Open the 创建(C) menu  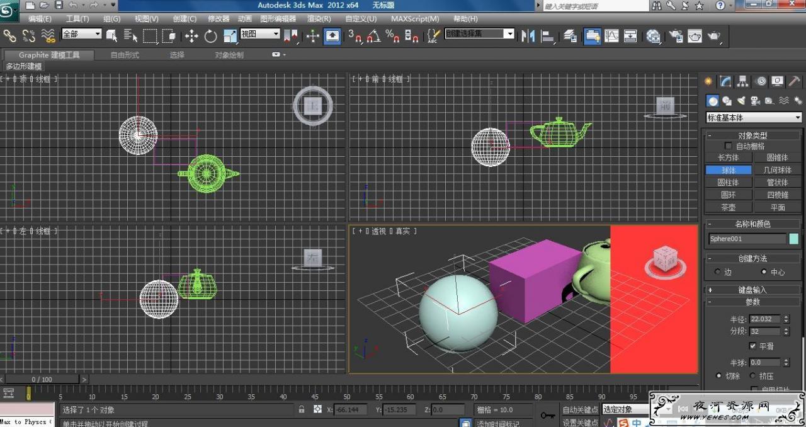tap(184, 19)
